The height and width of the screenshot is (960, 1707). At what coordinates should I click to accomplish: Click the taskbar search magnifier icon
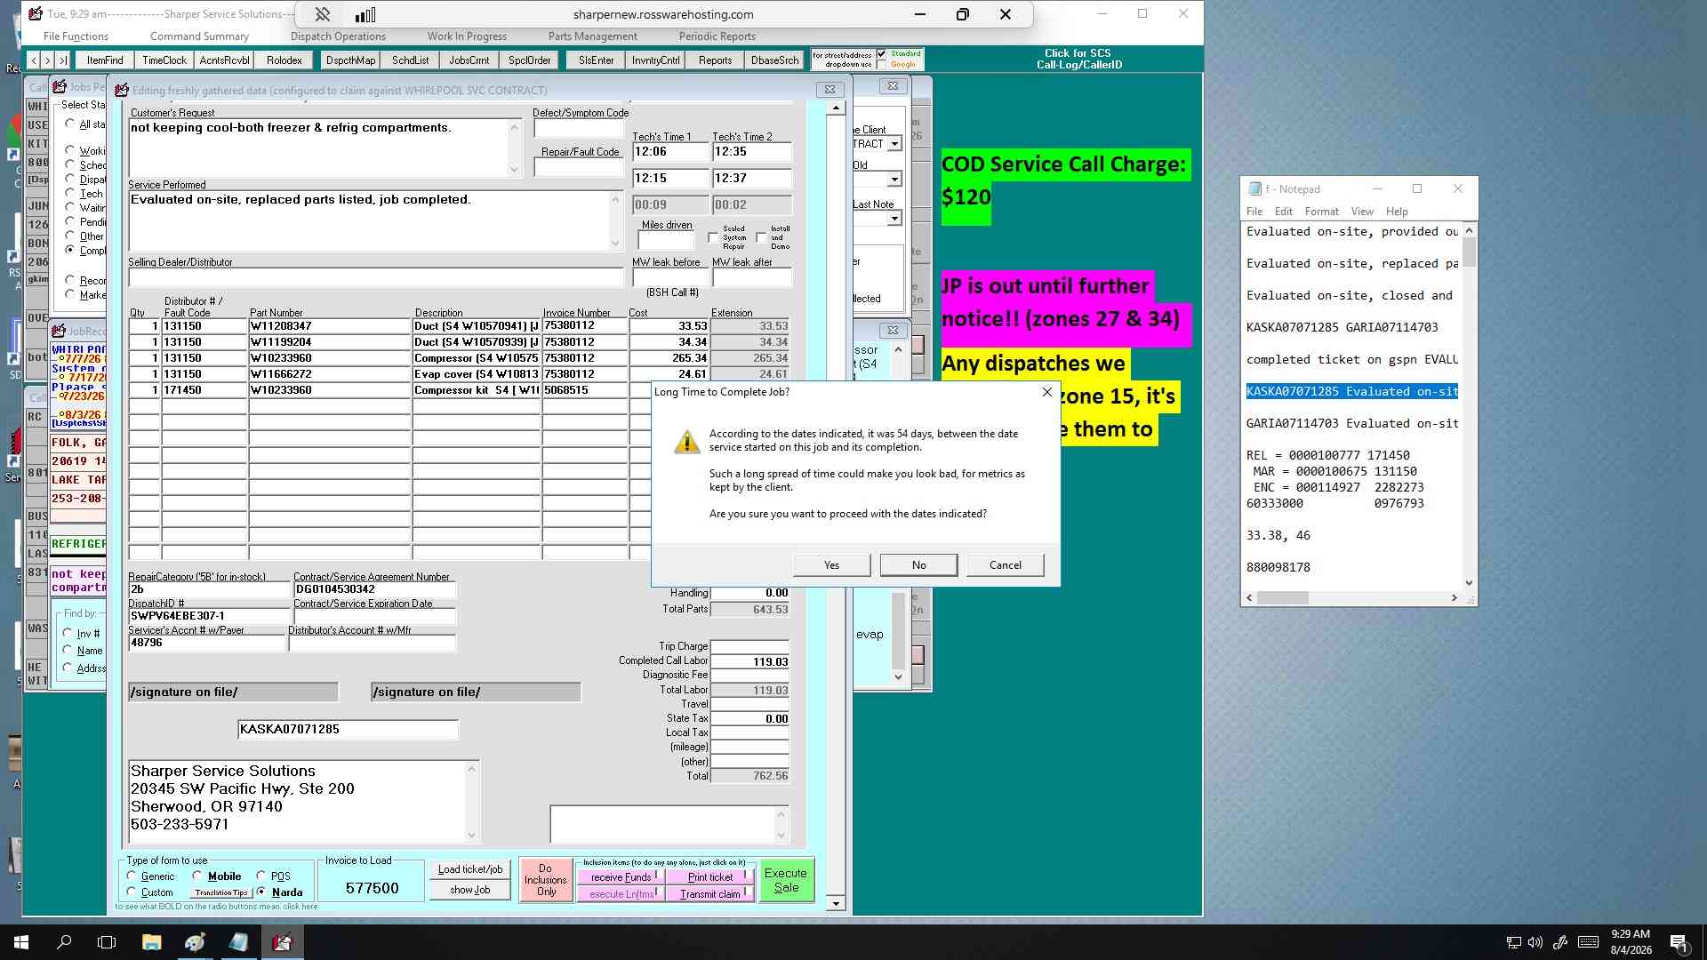pos(64,942)
